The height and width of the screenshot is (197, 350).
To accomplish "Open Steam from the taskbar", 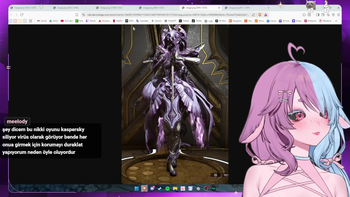I will pyautogui.click(x=160, y=189).
